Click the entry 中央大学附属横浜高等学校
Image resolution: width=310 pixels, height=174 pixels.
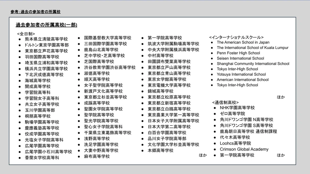point(173,50)
